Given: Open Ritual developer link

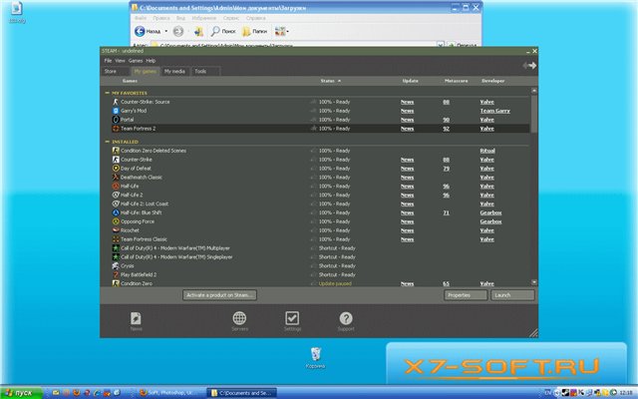Looking at the screenshot, I should coord(487,151).
